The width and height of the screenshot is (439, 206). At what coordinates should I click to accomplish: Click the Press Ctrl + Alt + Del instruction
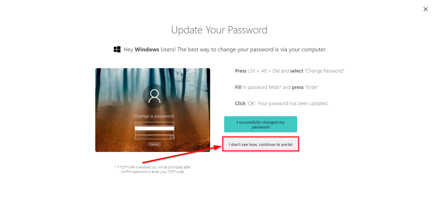[x=289, y=71]
